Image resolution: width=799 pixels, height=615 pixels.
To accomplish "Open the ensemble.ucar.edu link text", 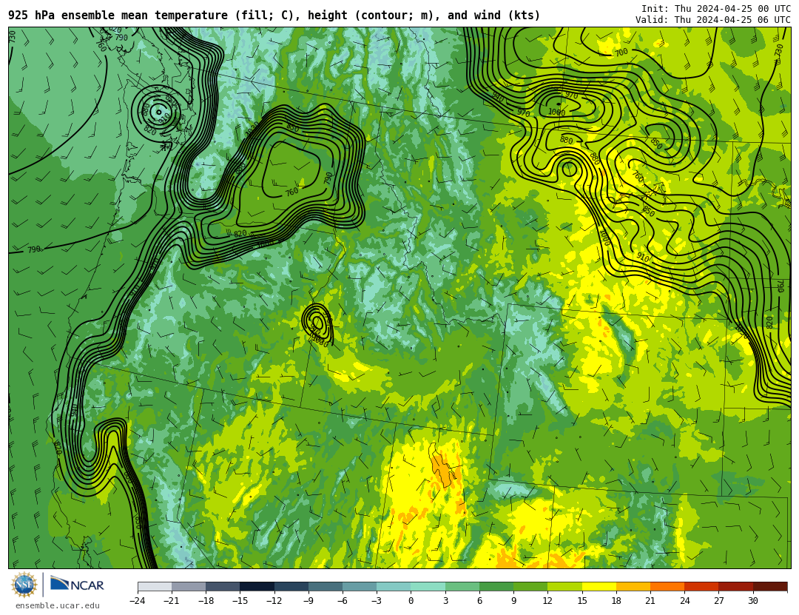I will pos(58,606).
